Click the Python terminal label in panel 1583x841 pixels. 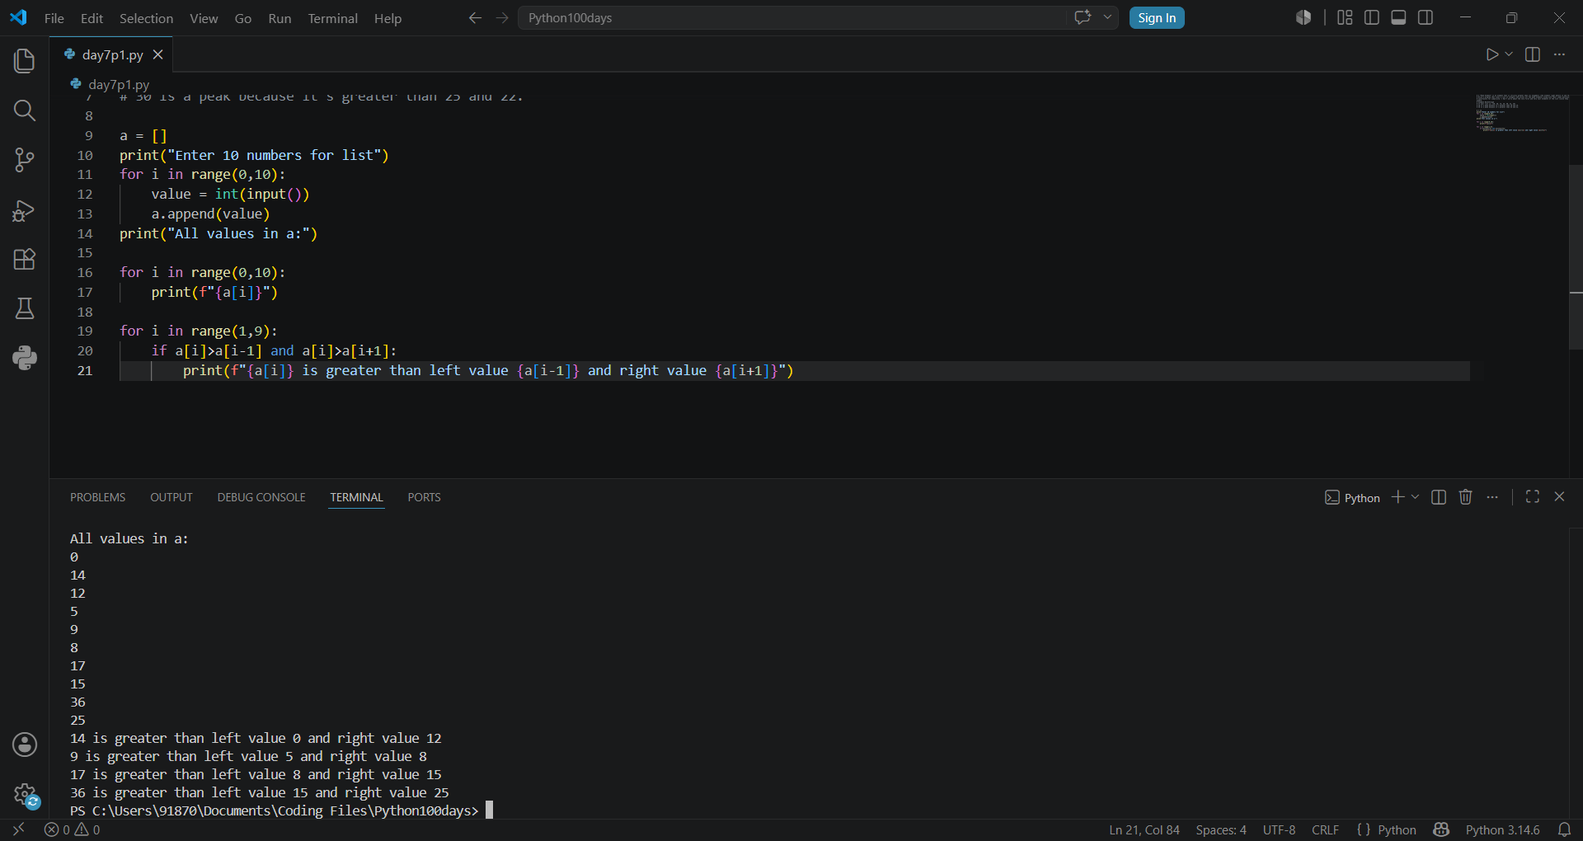click(x=1352, y=497)
